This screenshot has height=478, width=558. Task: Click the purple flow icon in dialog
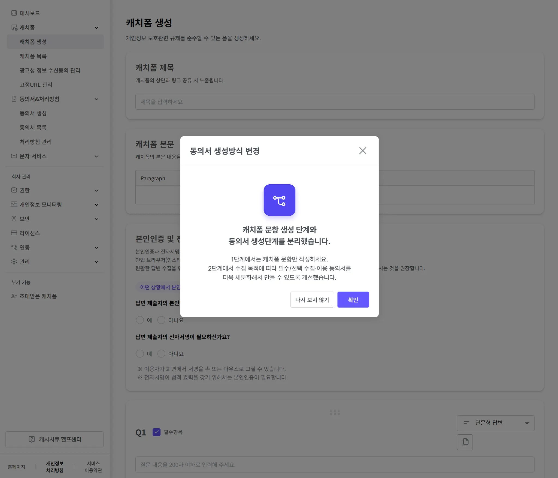point(279,200)
